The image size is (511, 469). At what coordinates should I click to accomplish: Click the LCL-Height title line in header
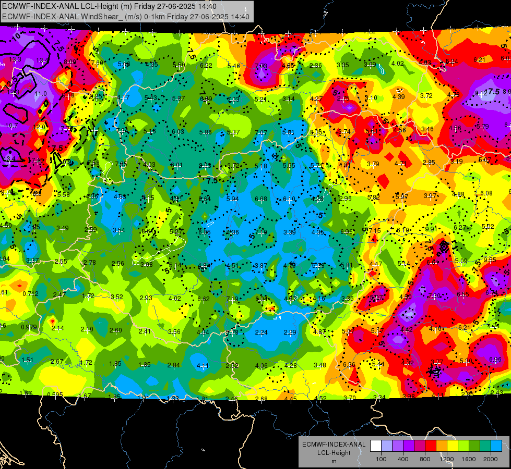point(109,6)
